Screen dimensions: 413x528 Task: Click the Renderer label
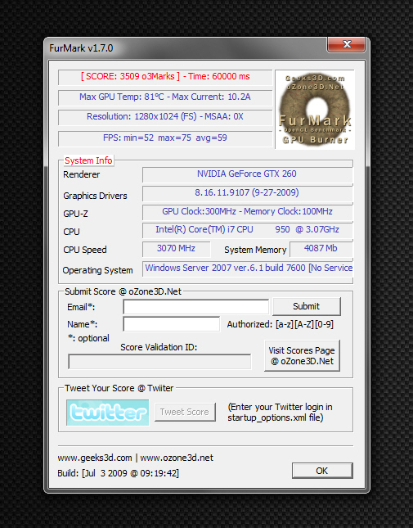tap(82, 174)
